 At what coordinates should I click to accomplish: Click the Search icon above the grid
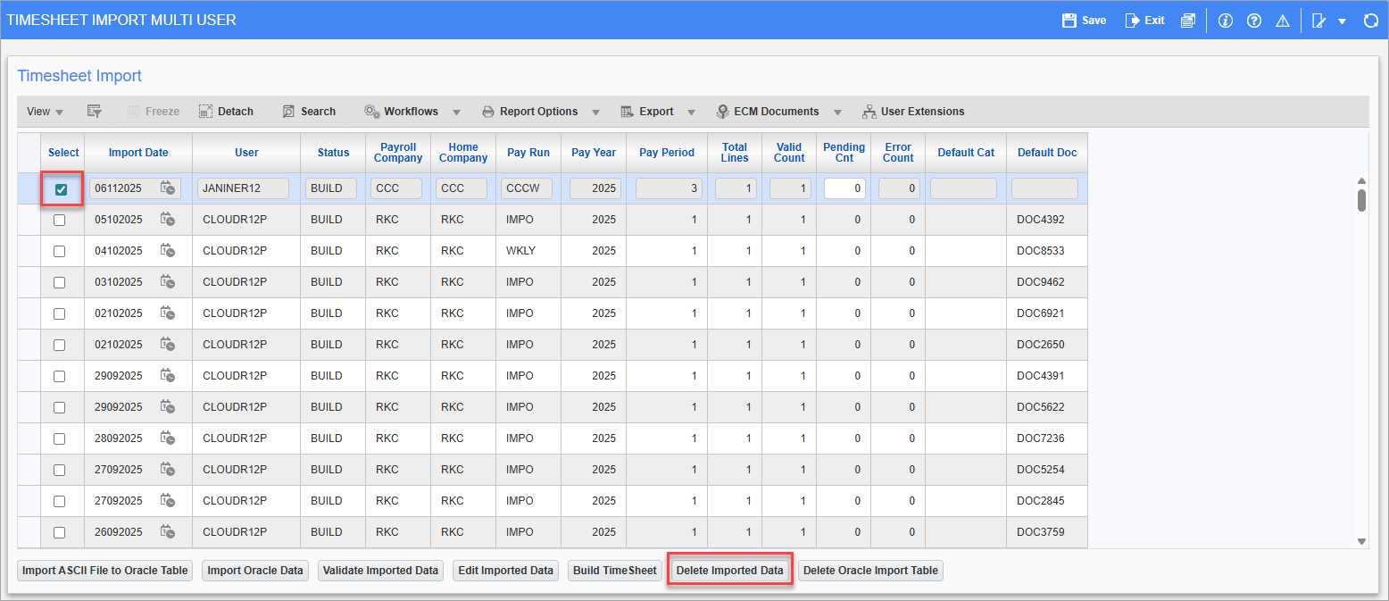309,111
